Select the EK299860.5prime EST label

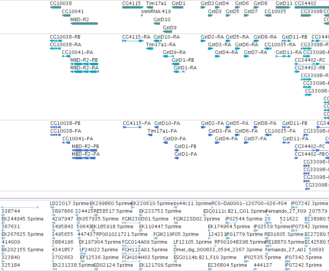(111, 204)
